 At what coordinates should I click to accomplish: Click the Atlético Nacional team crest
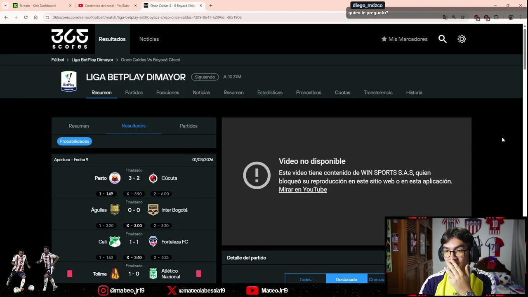coord(153,273)
